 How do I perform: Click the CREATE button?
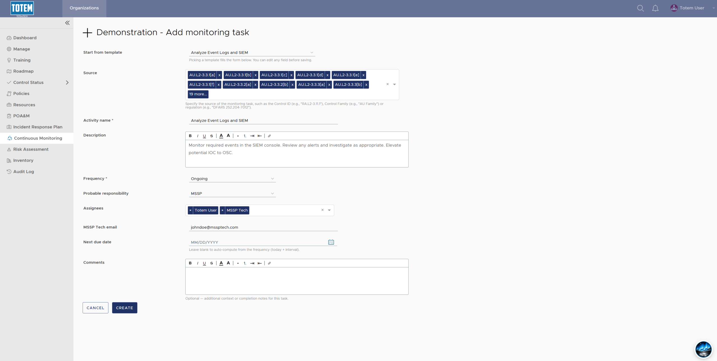[125, 308]
